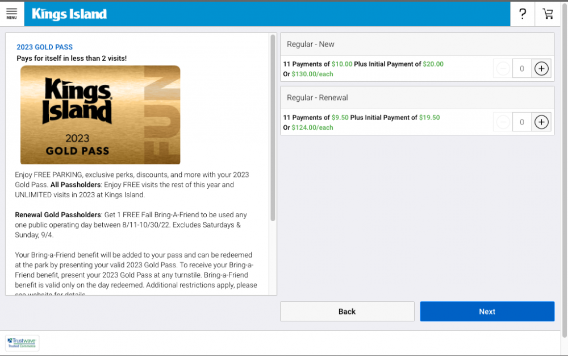568x356 pixels.
Task: View the shopping cart
Action: point(548,14)
